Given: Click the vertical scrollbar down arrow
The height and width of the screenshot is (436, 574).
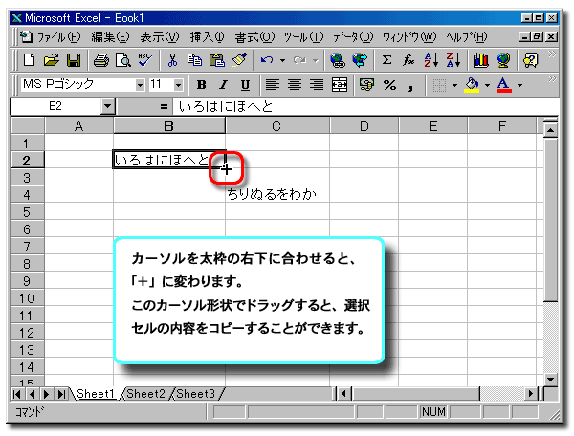Looking at the screenshot, I should tap(550, 379).
